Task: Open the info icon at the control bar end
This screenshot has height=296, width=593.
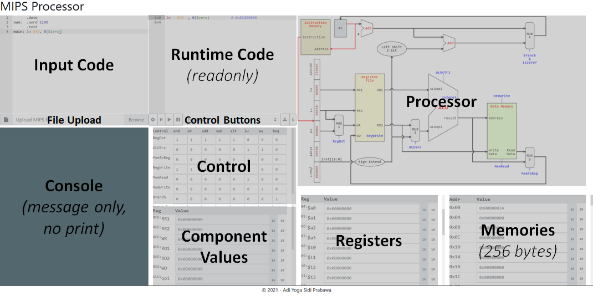Action: point(293,120)
